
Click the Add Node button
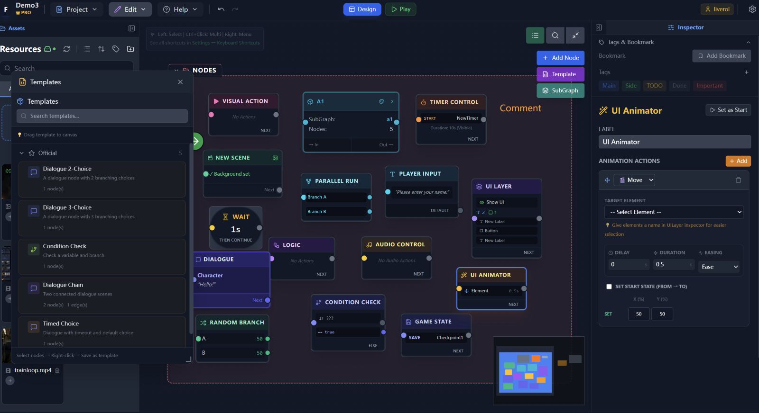560,58
